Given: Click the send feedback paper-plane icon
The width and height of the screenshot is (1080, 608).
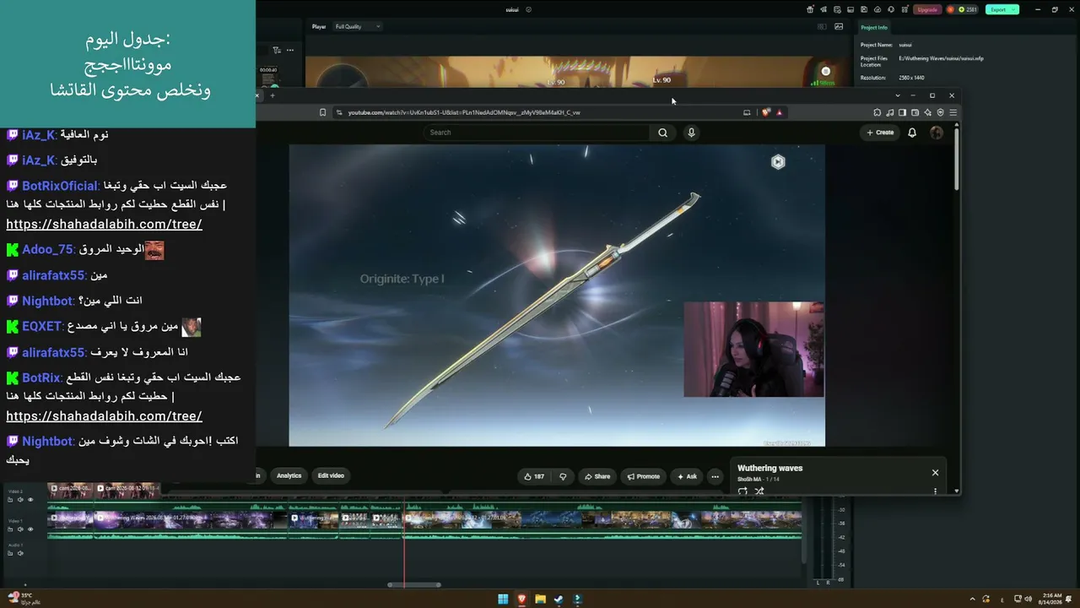Looking at the screenshot, I should 822,9.
